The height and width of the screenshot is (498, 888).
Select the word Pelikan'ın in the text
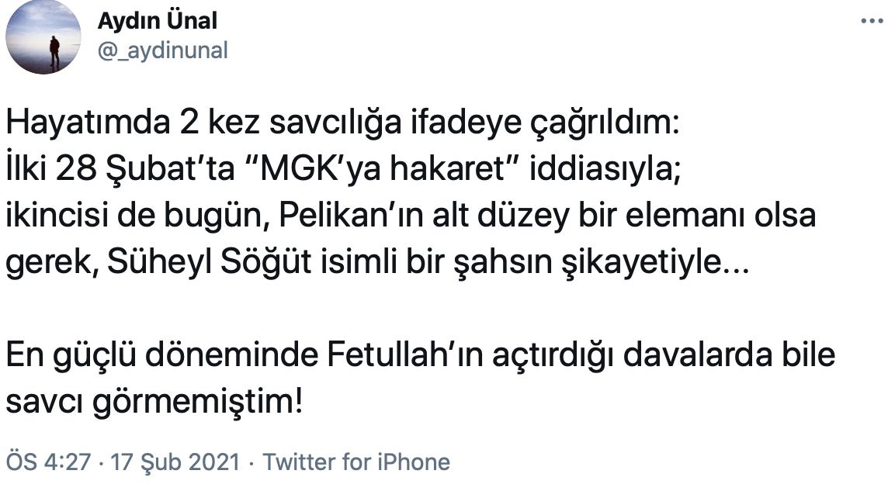(345, 218)
